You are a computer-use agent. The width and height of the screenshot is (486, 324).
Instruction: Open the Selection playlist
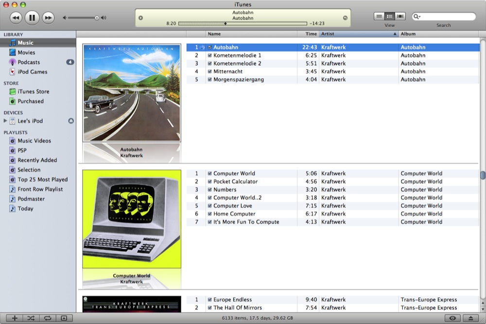click(x=38, y=170)
